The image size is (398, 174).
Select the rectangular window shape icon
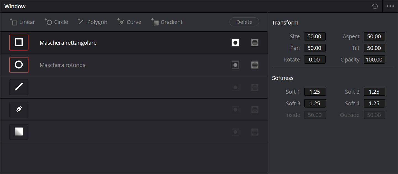[19, 43]
